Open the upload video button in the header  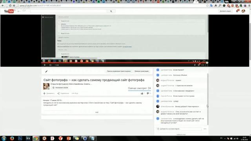(x=225, y=11)
